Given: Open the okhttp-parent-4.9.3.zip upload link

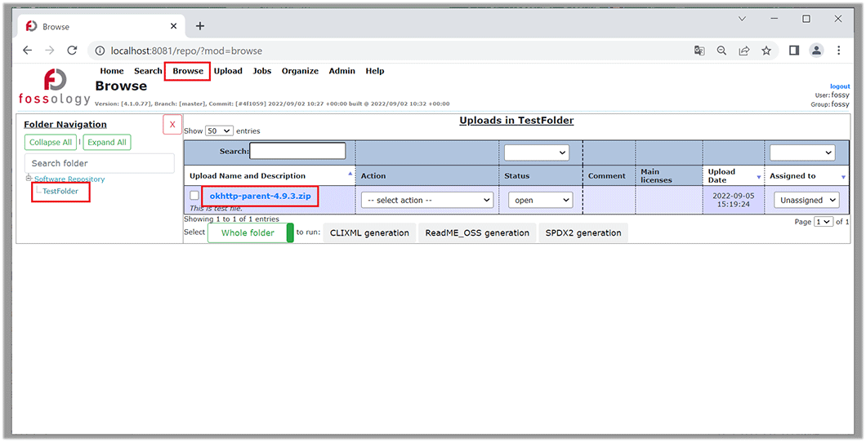Looking at the screenshot, I should point(260,197).
